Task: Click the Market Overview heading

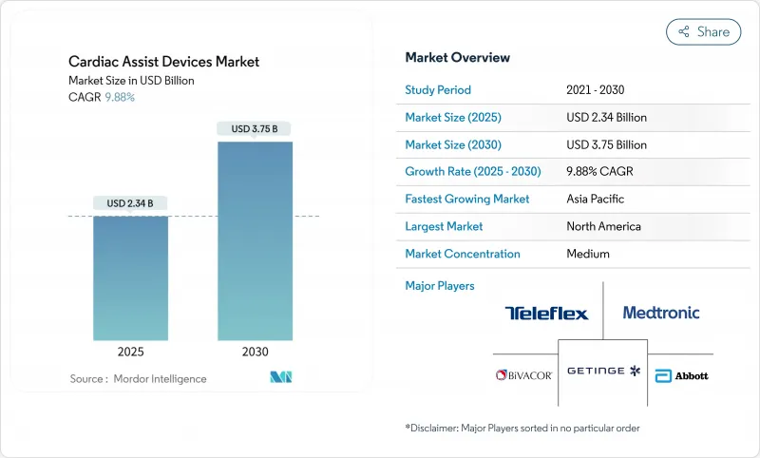Action: pos(457,58)
